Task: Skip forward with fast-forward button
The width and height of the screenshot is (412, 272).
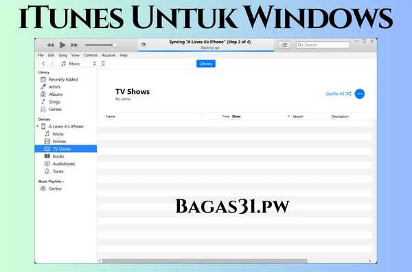Action: coord(74,45)
